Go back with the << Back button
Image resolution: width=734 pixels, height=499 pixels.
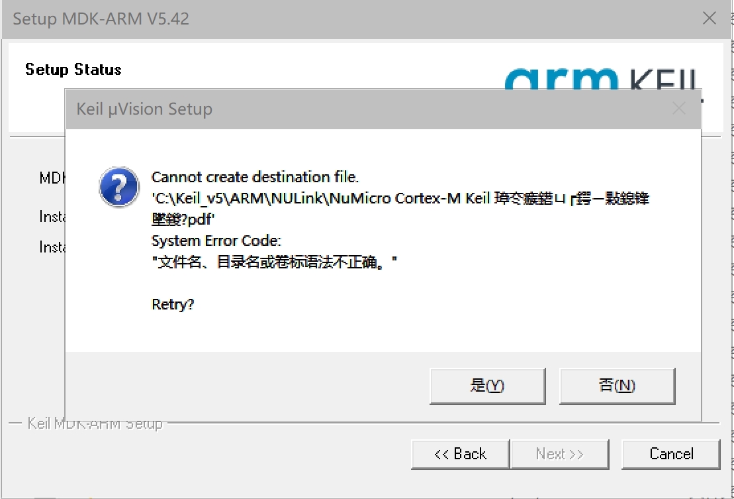tap(460, 454)
